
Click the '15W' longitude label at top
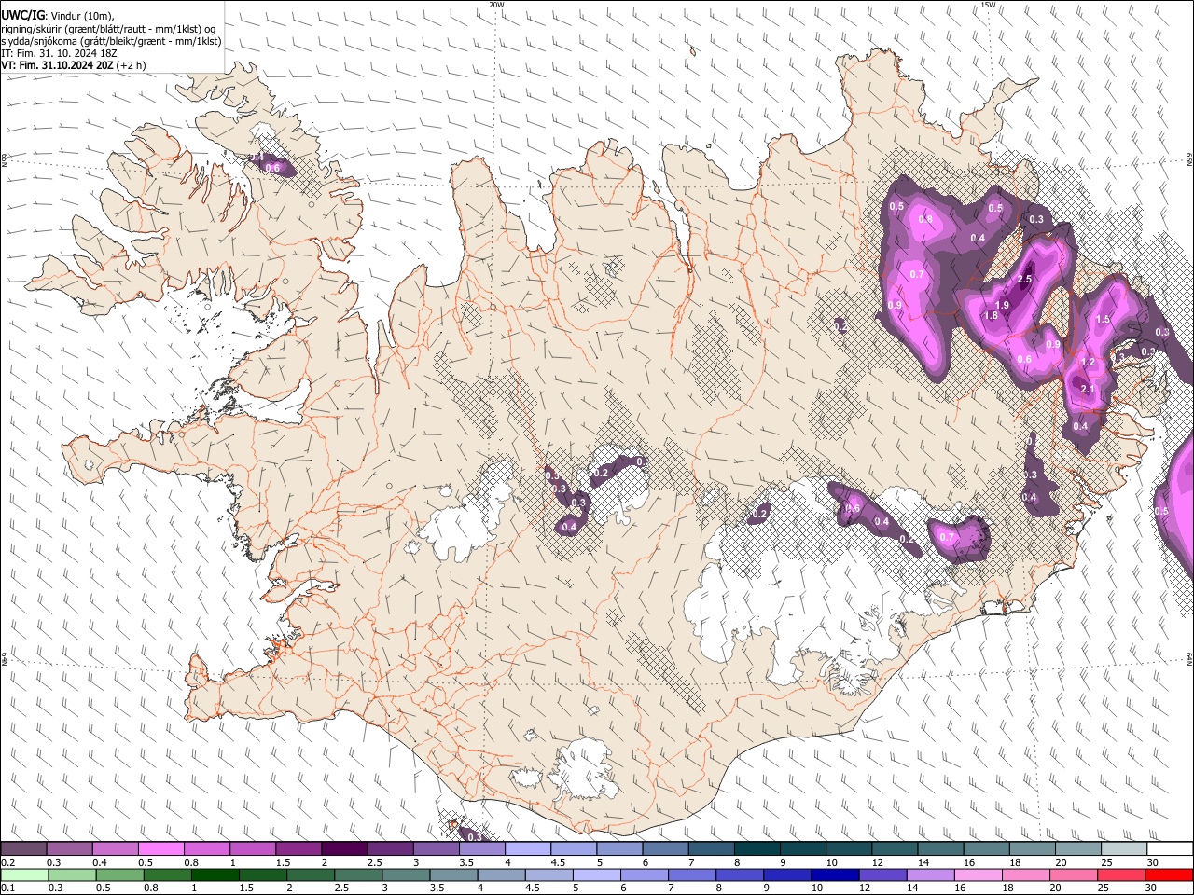pos(988,5)
